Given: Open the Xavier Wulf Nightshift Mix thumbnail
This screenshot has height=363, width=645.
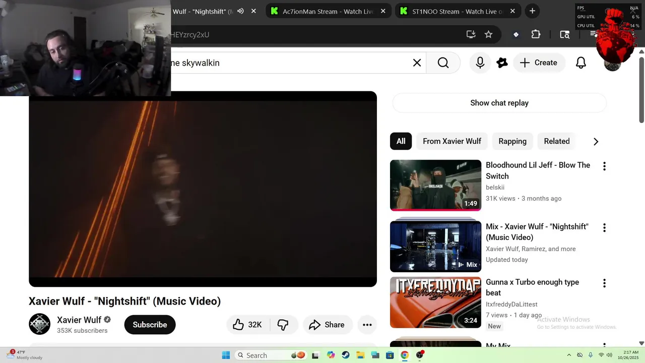Looking at the screenshot, I should (x=435, y=247).
